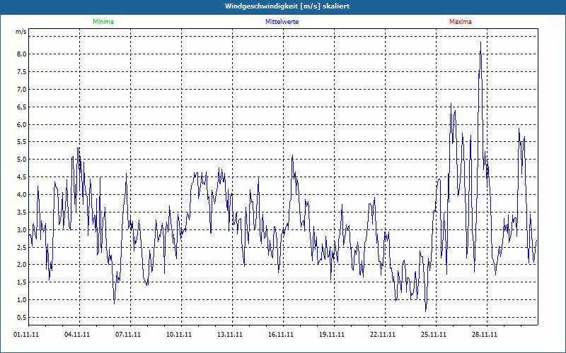Click the highest wind speed peak above 8,0
The height and width of the screenshot is (353, 566).
coord(480,43)
